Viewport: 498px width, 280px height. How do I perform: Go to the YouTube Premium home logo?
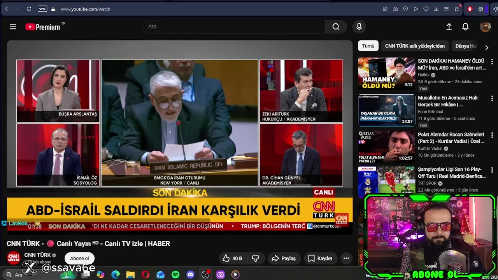pos(43,27)
